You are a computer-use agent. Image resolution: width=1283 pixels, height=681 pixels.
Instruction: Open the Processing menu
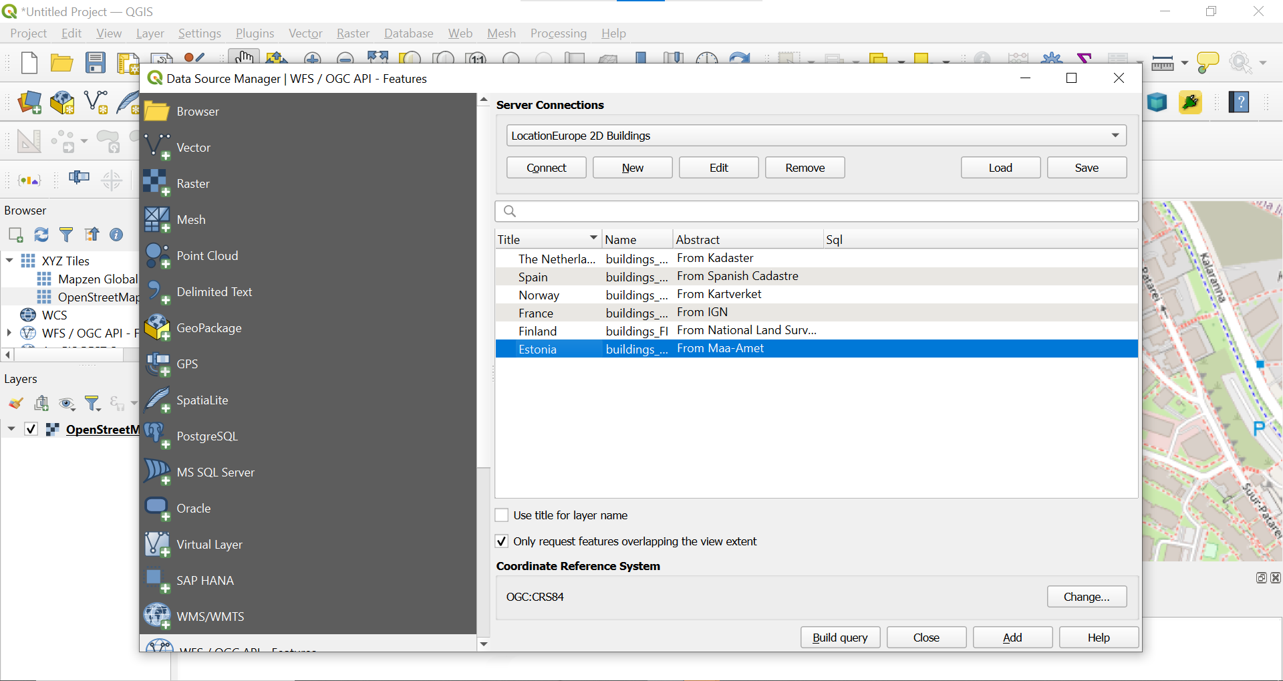point(559,33)
